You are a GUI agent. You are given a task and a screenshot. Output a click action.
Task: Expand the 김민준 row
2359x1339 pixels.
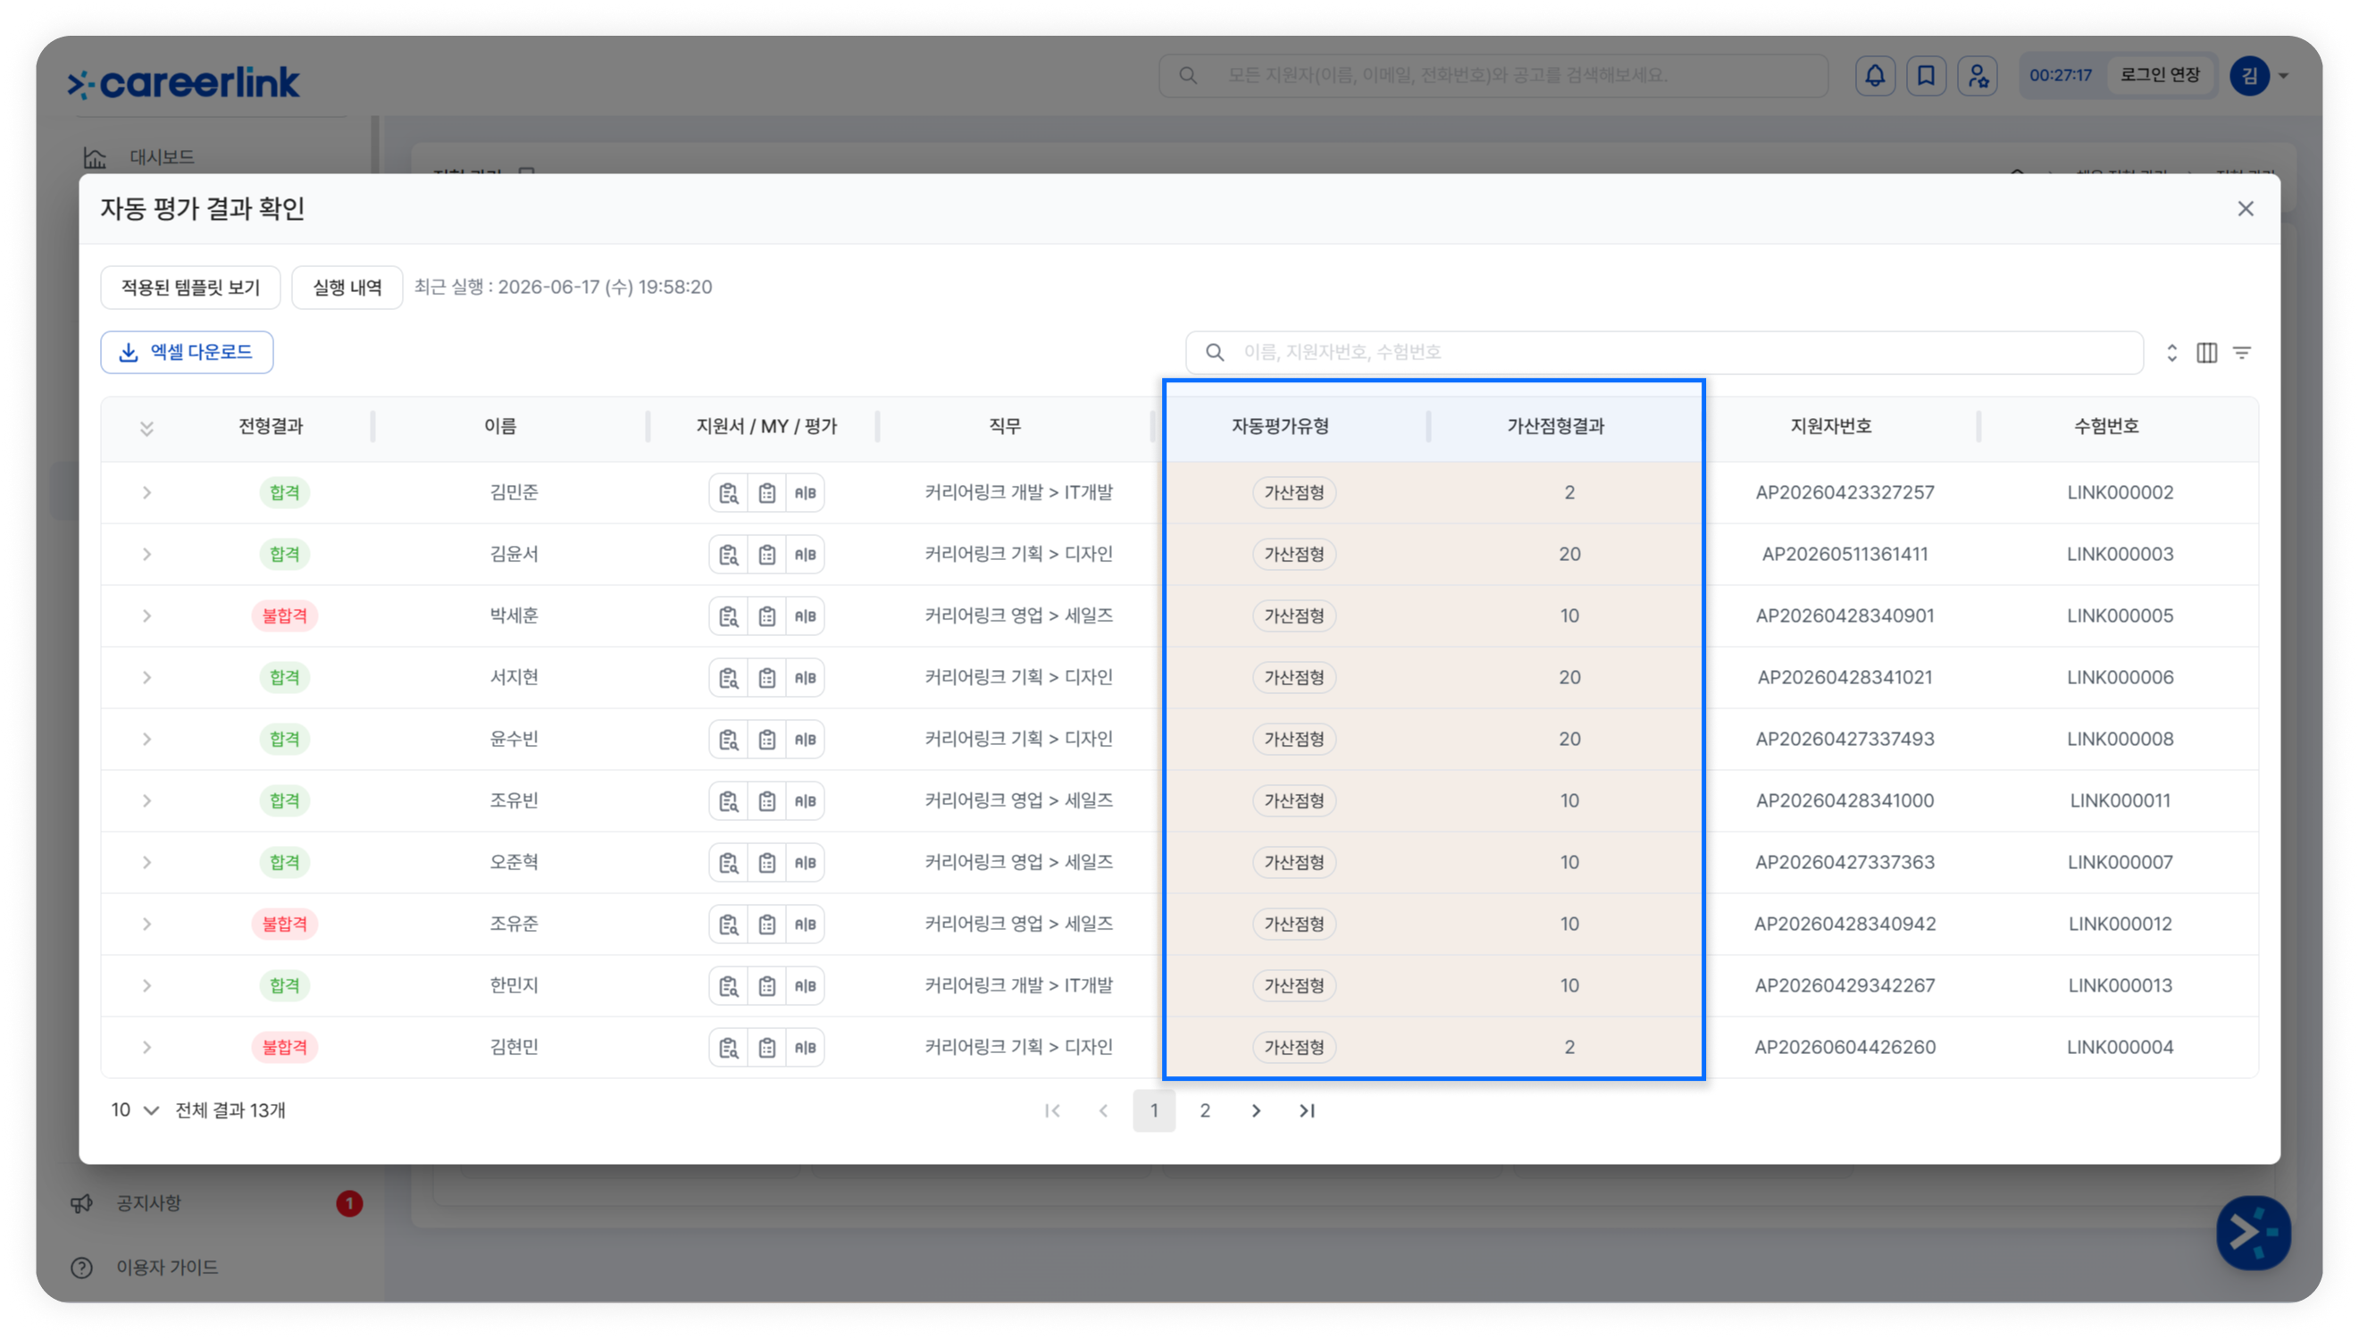146,493
